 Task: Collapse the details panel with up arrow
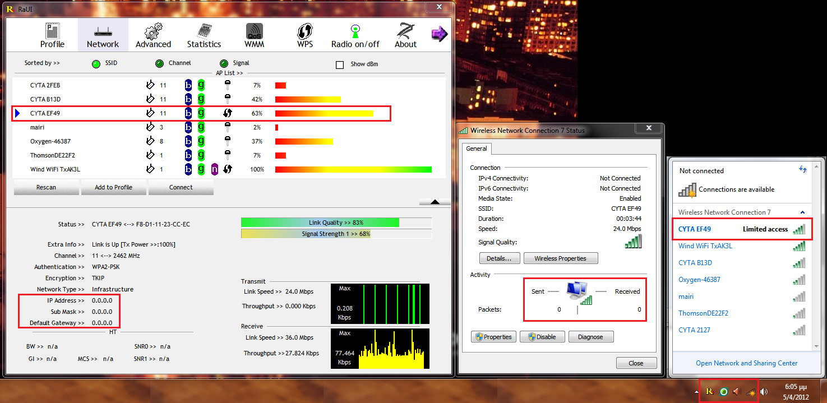pyautogui.click(x=435, y=202)
